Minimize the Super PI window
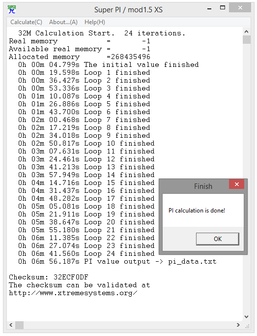 coord(209,9)
